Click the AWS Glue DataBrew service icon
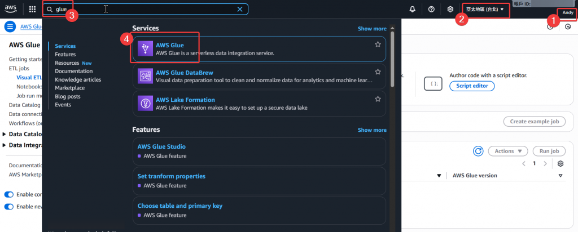This screenshot has width=578, height=232. coord(145,76)
